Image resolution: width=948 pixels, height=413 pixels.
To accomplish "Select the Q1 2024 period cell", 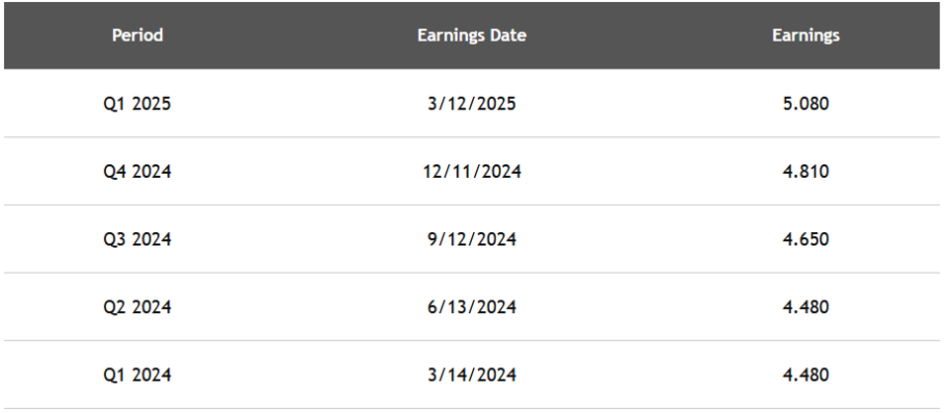I will pyautogui.click(x=138, y=375).
